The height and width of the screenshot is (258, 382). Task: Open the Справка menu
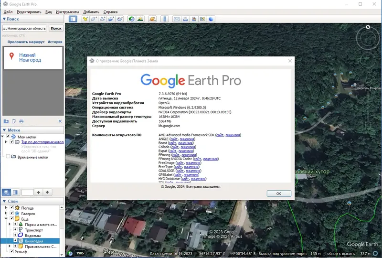pos(110,12)
